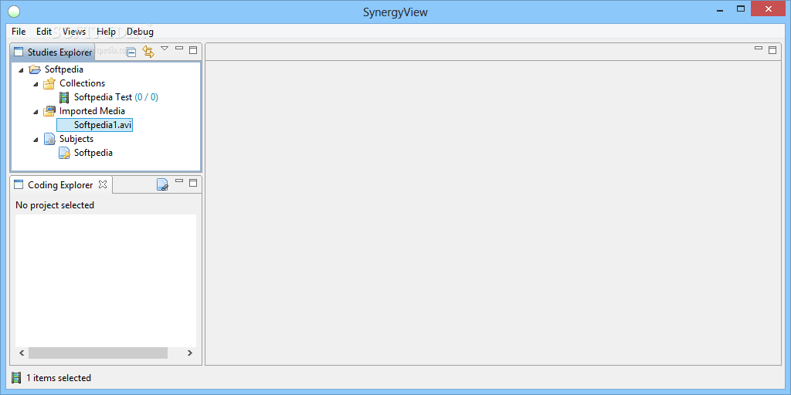Click Softpedia Test film strip icon
This screenshot has width=791, height=395.
(64, 97)
